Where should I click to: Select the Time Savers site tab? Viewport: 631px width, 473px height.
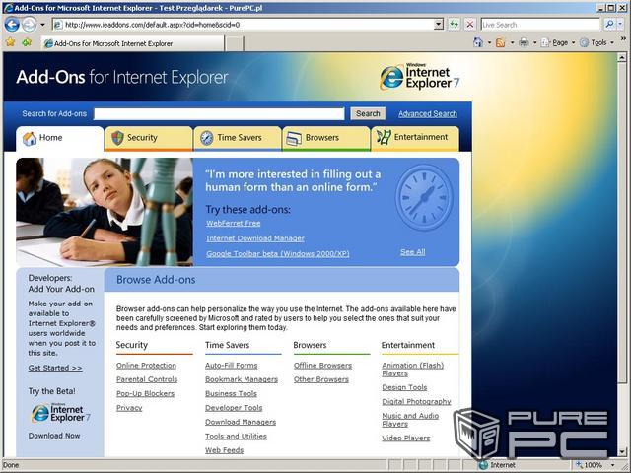pos(238,138)
